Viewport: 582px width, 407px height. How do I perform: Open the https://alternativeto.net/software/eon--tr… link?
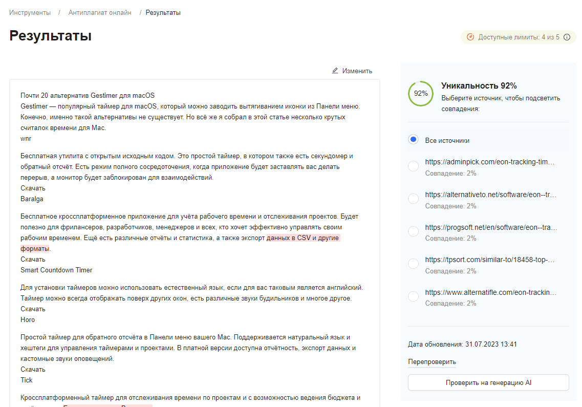pyautogui.click(x=490, y=195)
